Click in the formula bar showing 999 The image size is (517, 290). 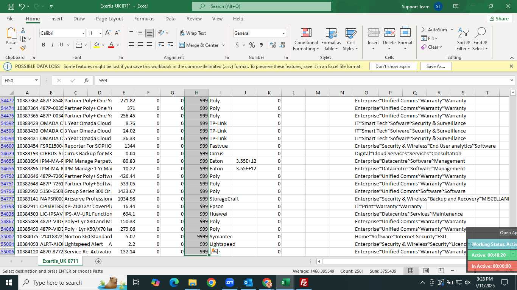(302, 80)
